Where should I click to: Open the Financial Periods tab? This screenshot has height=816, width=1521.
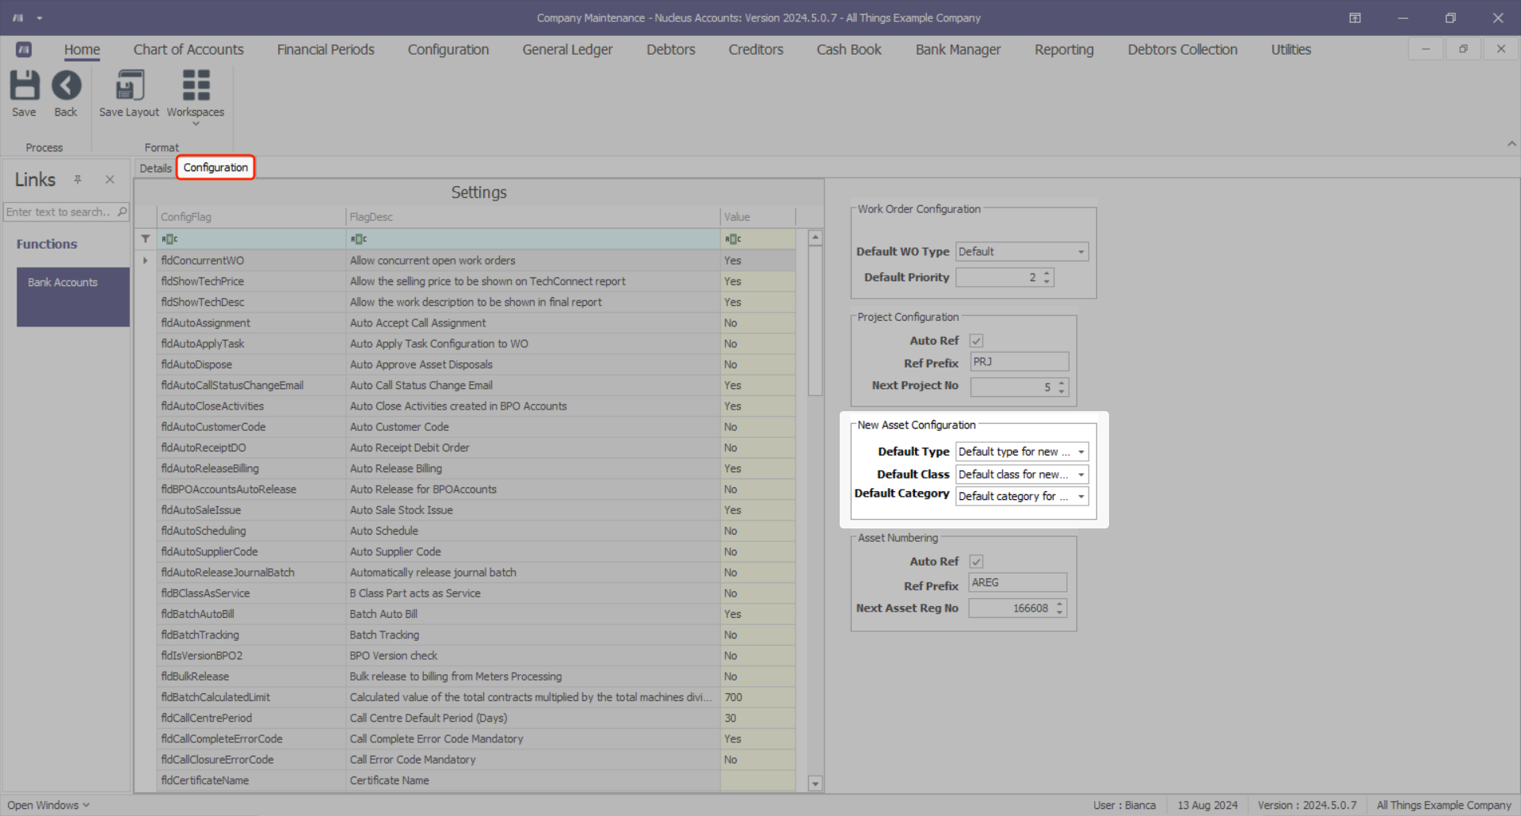click(326, 49)
